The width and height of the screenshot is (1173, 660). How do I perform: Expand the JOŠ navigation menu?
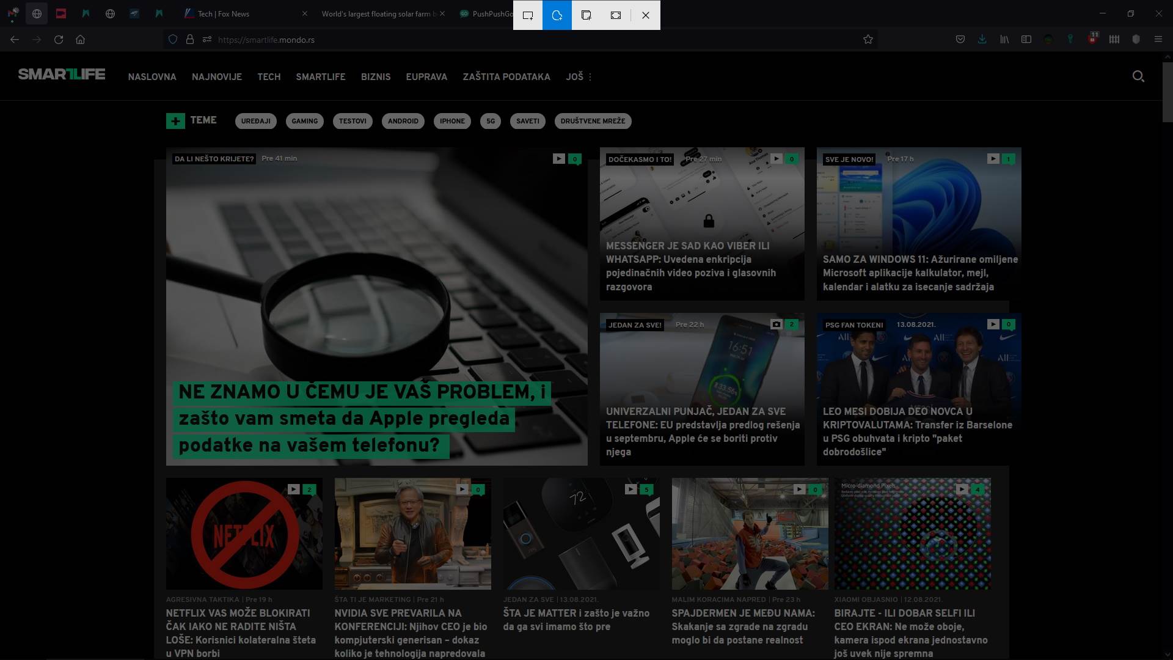[x=578, y=76]
